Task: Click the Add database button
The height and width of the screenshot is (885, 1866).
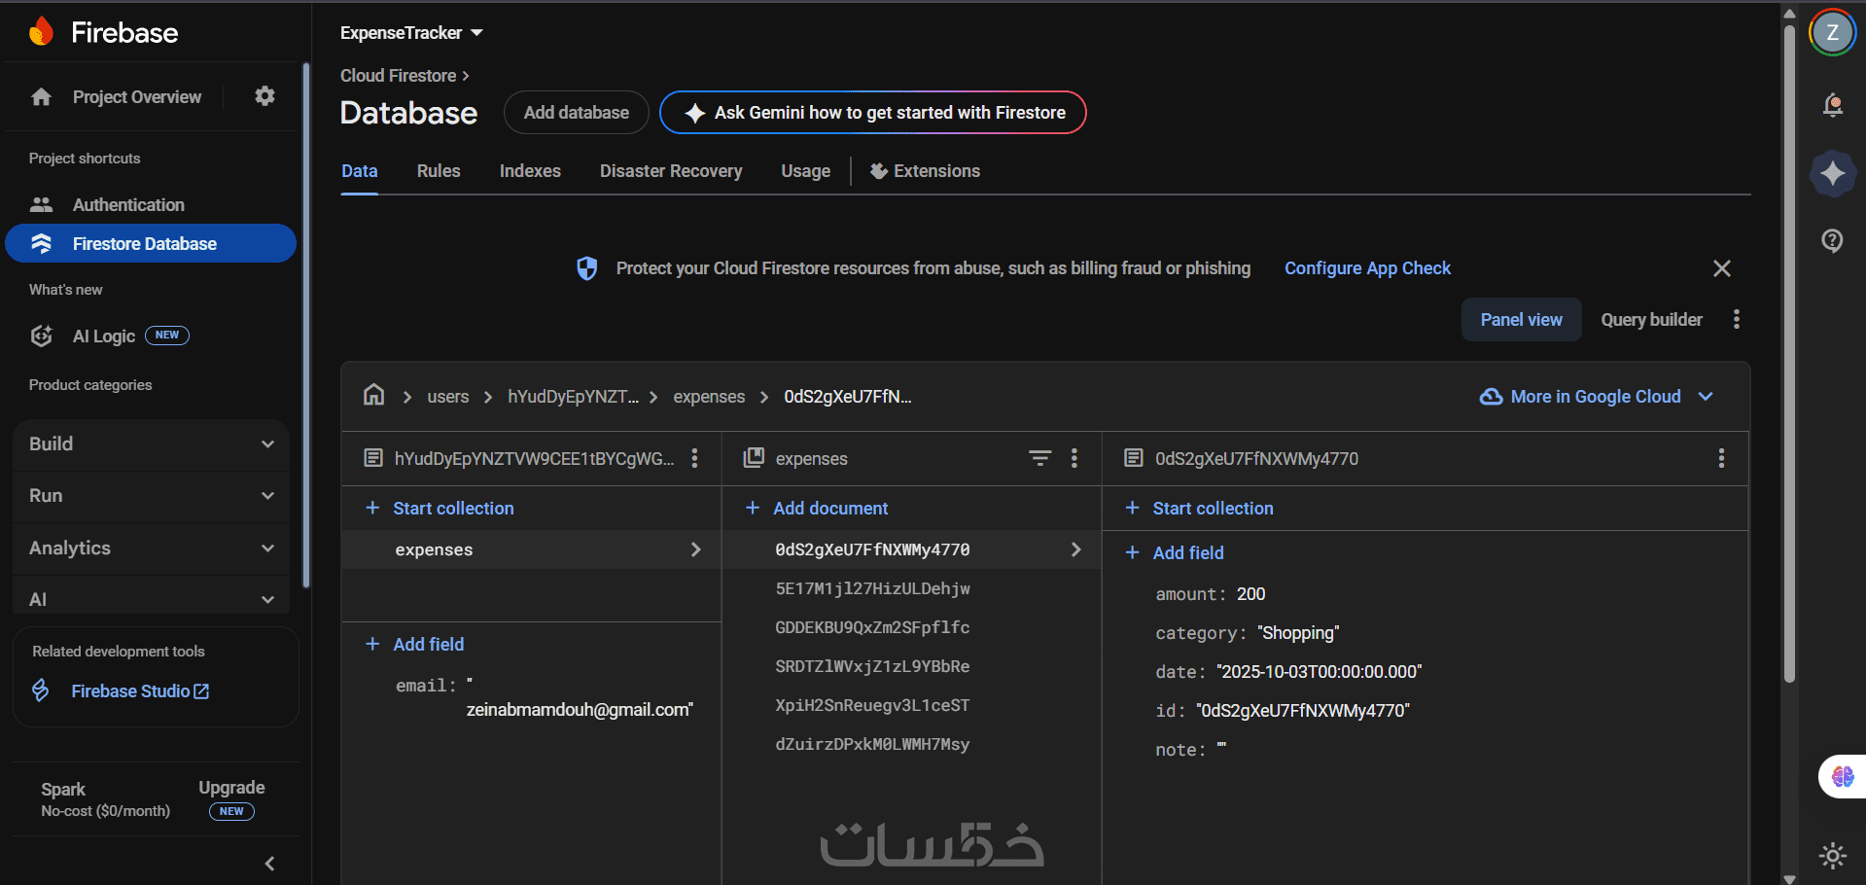Action: click(x=576, y=113)
